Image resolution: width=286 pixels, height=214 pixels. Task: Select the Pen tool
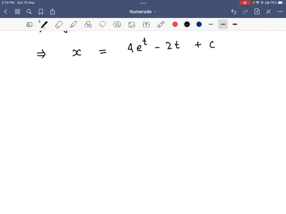point(44,24)
